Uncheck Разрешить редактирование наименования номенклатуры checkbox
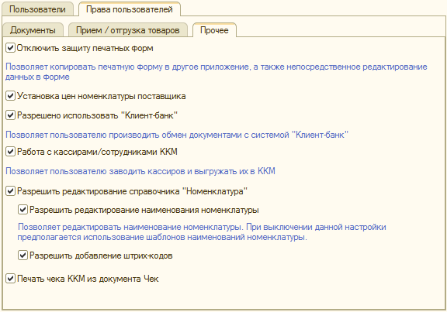 click(23, 210)
